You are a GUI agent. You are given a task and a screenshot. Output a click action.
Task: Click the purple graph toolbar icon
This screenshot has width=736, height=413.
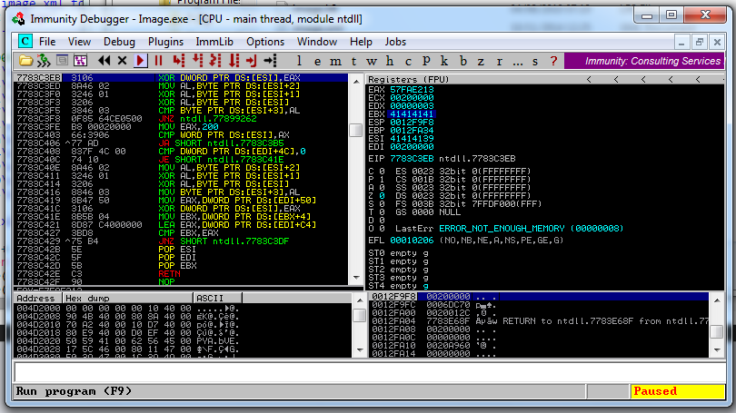pos(80,61)
